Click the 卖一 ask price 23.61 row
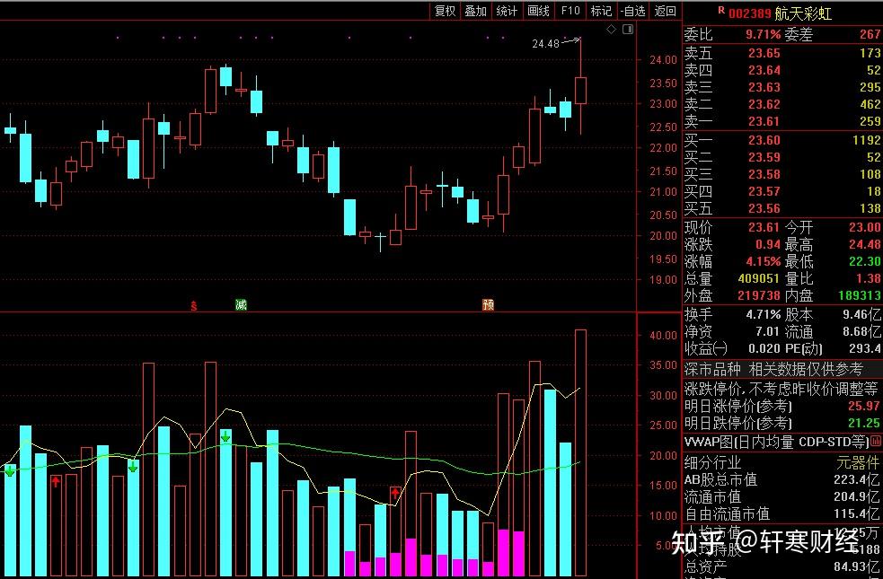 point(764,122)
